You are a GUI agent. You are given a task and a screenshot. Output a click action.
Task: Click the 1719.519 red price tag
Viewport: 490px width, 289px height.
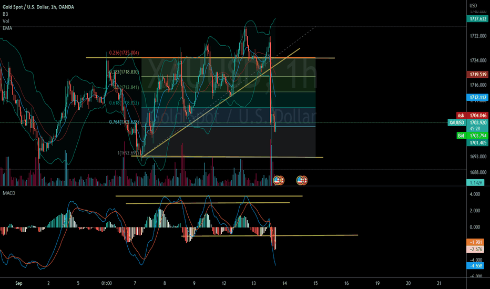tap(477, 75)
